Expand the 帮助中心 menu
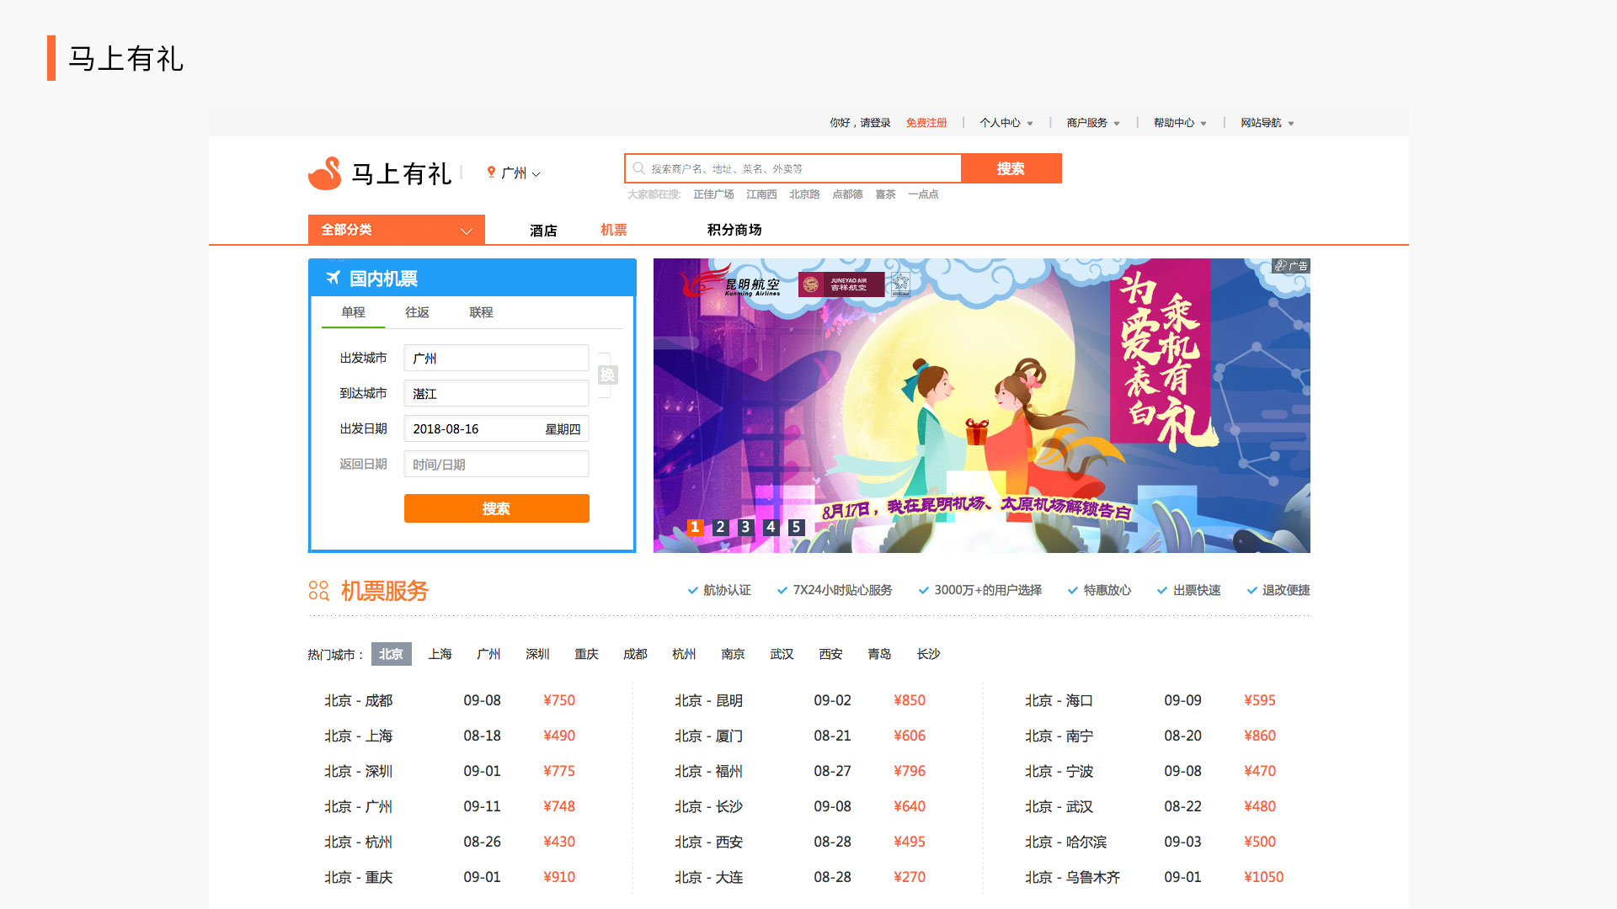1617x909 pixels. pos(1180,123)
